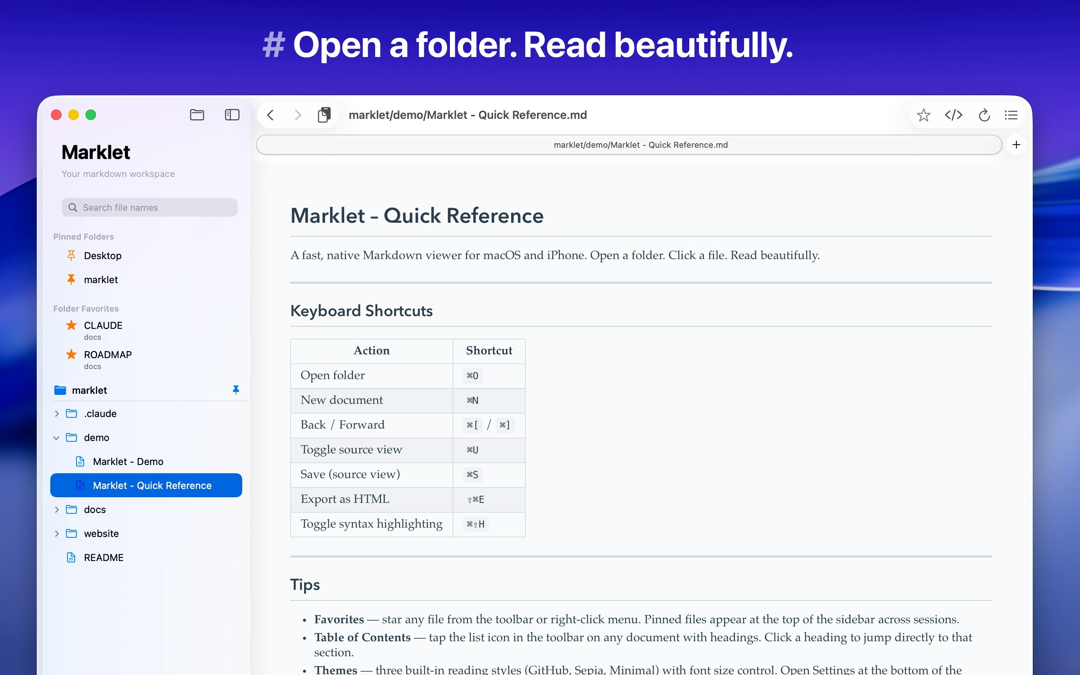Collapse the demo folder

tap(57, 438)
